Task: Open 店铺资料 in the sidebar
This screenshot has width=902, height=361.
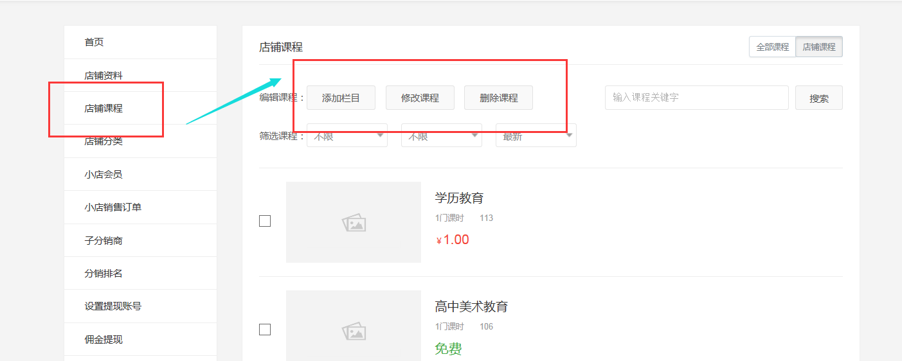Action: coord(140,76)
